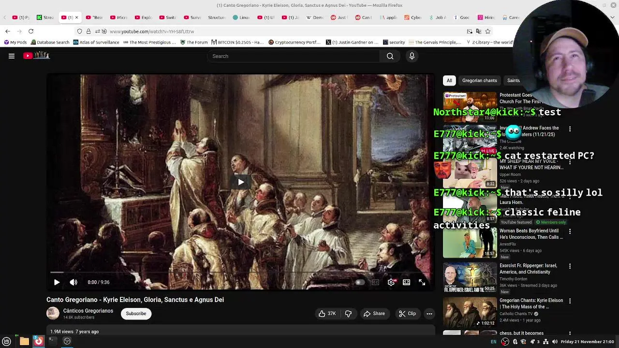
Task: Switch to the Cyber browser tab
Action: click(x=413, y=17)
